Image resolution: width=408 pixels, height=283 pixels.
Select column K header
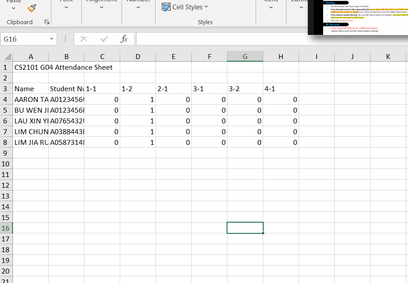pyautogui.click(x=388, y=56)
